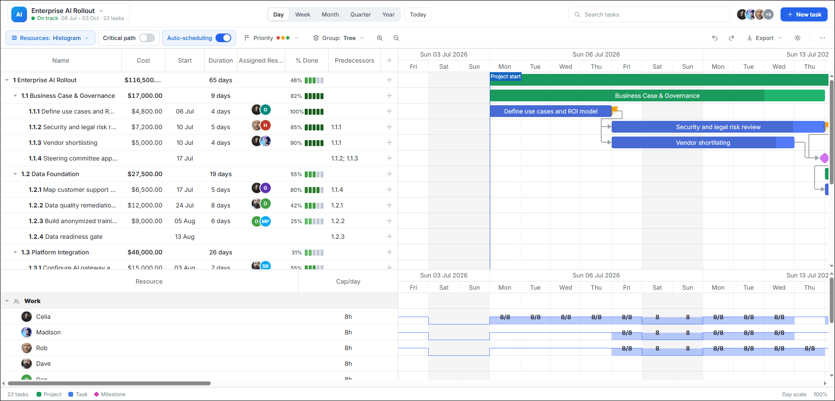835x401 pixels.
Task: Click plus icon in Data readiness gate row
Action: [x=389, y=237]
